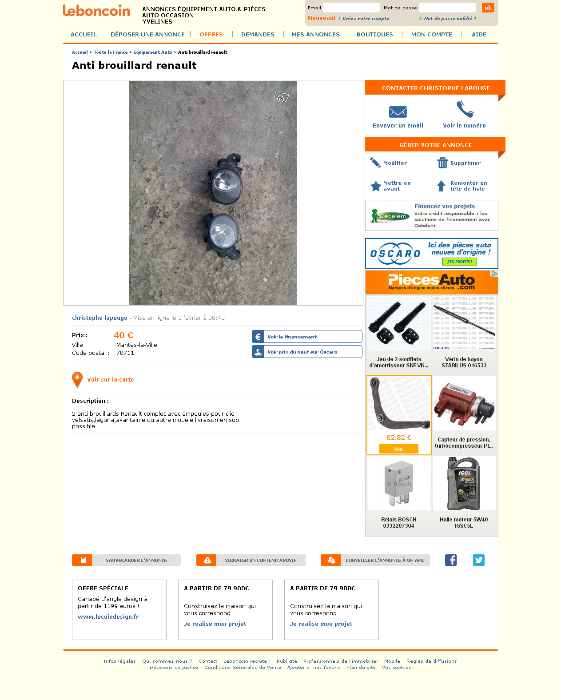The height and width of the screenshot is (700, 561).
Task: Click the Voir le financement button
Action: click(x=307, y=337)
